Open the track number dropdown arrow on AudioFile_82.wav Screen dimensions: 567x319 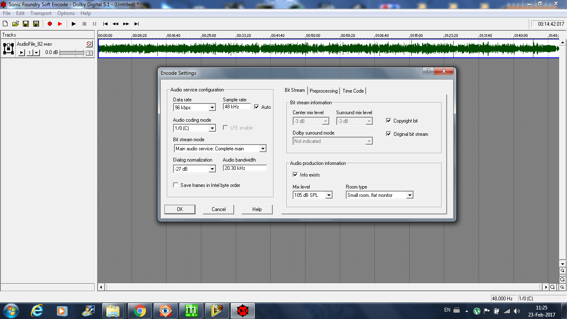click(37, 53)
